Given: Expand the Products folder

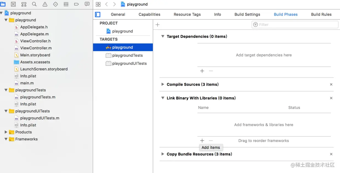Looking at the screenshot, I should click(x=6, y=132).
